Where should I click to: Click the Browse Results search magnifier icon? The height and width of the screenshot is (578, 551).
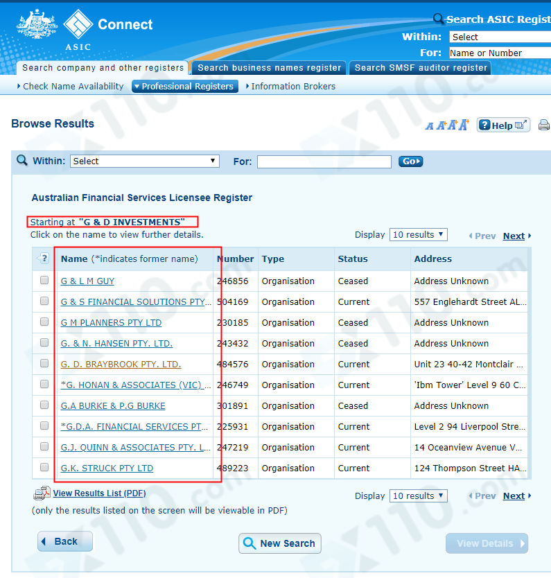(x=22, y=161)
